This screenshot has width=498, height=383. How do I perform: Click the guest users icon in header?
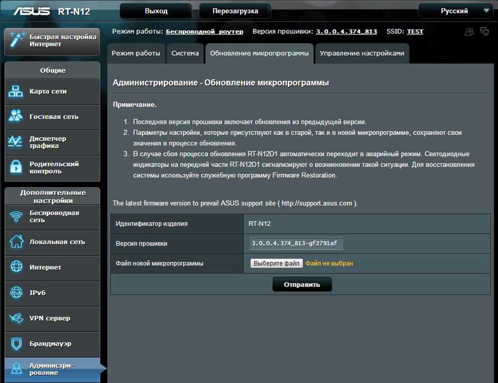tap(469, 31)
